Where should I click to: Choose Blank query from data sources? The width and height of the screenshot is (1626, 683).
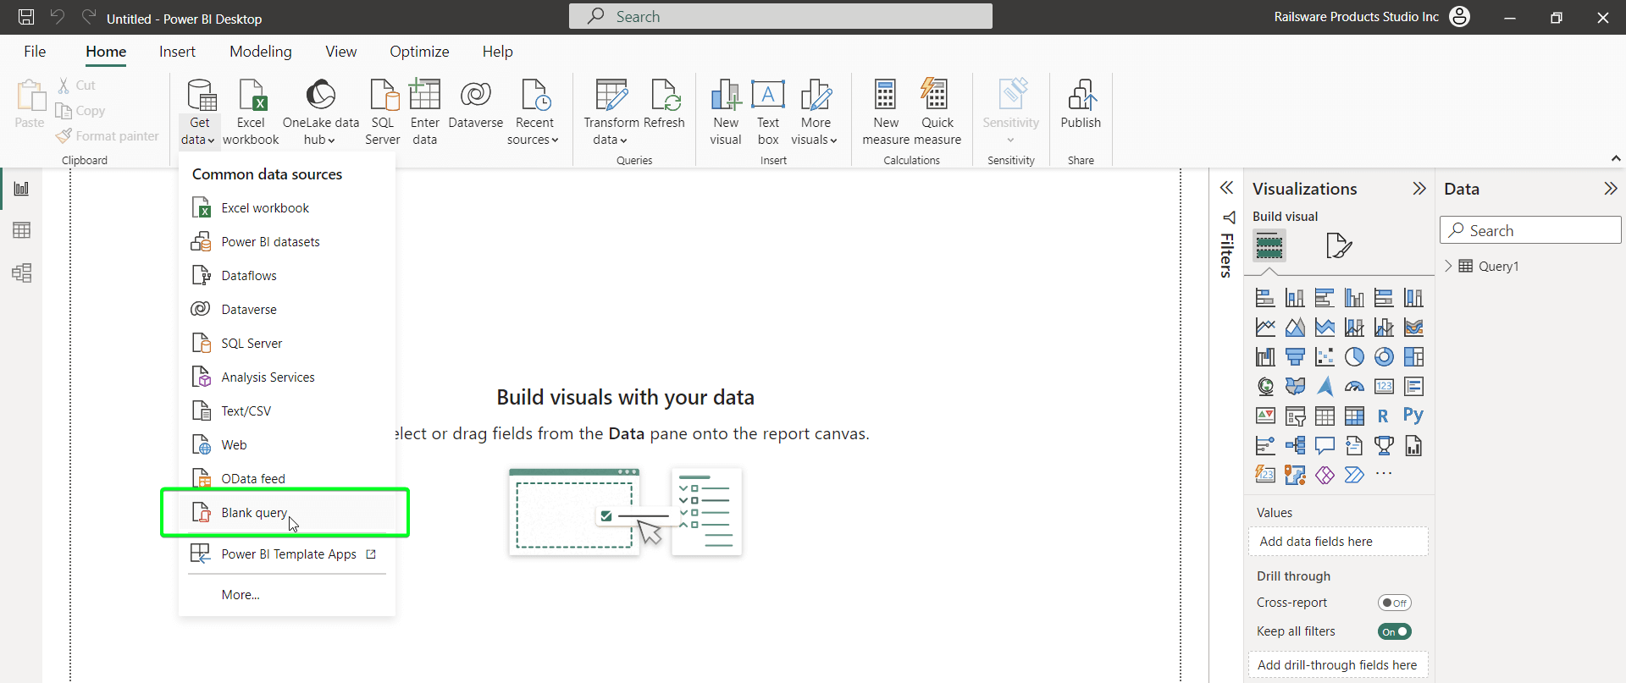click(x=286, y=513)
